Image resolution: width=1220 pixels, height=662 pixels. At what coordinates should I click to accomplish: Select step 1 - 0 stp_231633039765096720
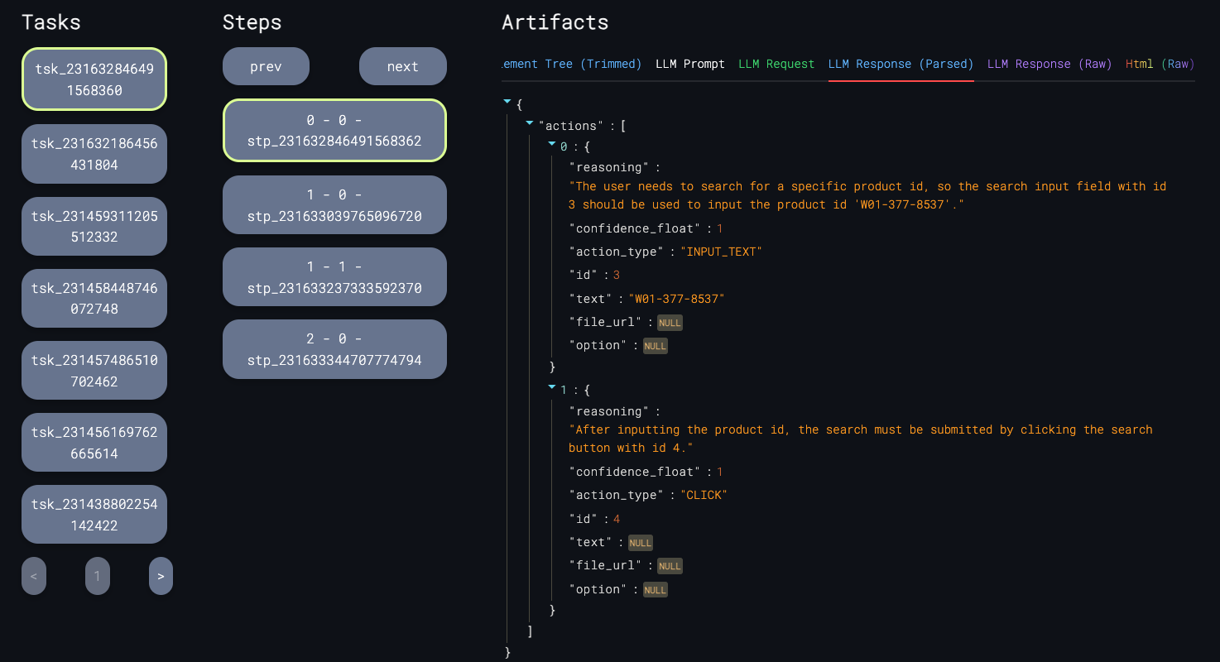coord(334,205)
